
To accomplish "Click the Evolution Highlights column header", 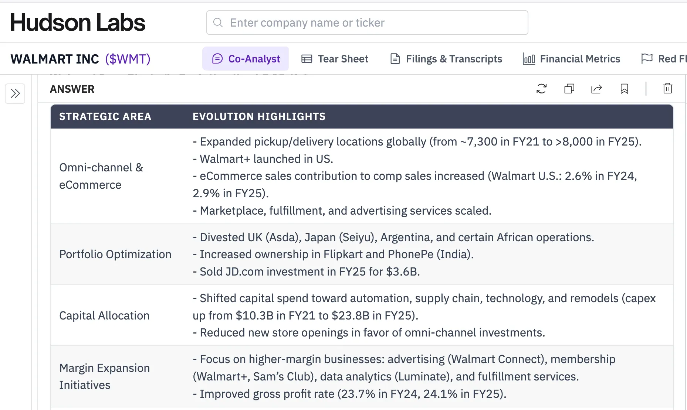I will point(259,116).
